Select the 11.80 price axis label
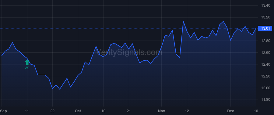The image size is (274, 115). [265, 100]
